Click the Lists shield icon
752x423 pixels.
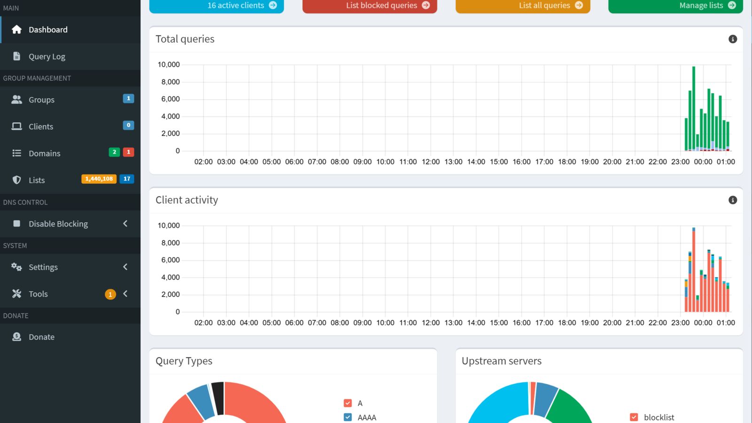click(16, 180)
